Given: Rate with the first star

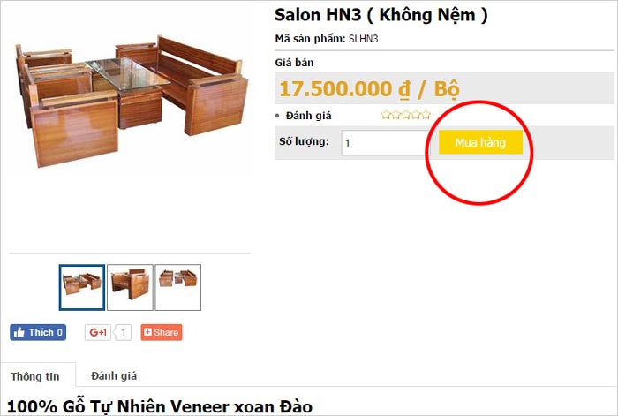Looking at the screenshot, I should point(386,115).
